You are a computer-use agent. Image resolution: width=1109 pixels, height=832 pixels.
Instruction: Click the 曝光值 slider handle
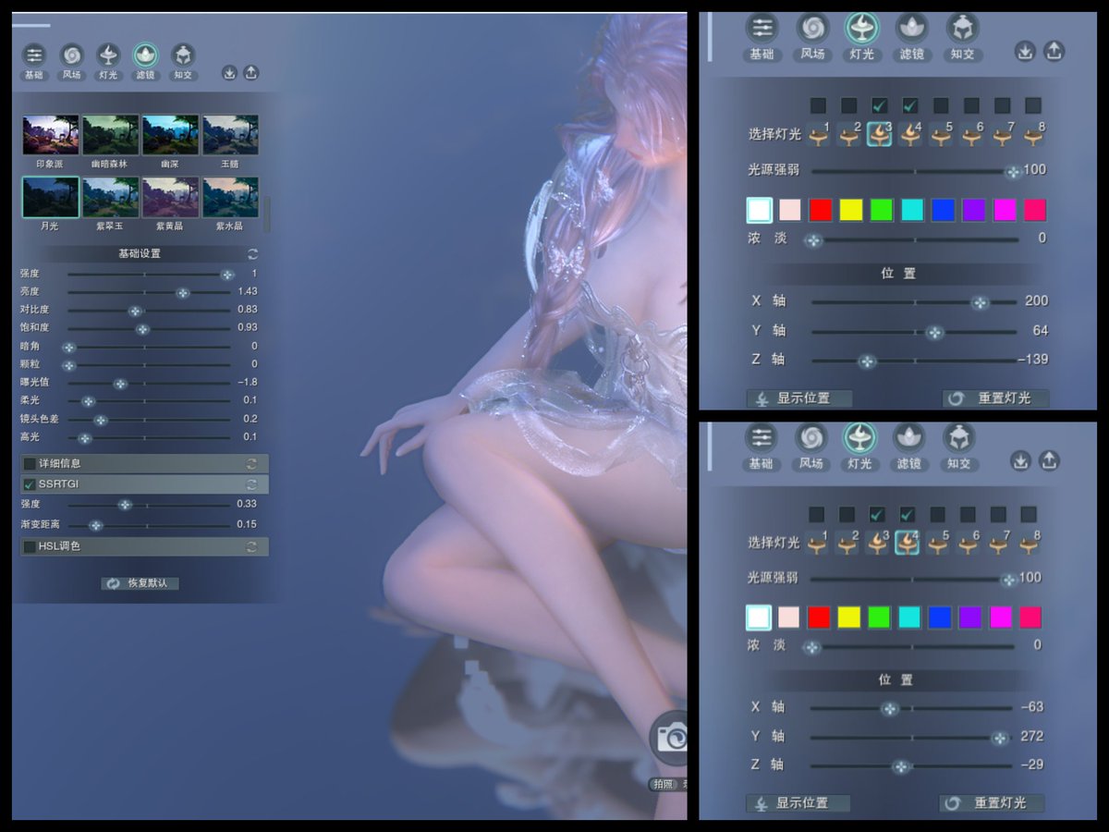click(x=120, y=384)
